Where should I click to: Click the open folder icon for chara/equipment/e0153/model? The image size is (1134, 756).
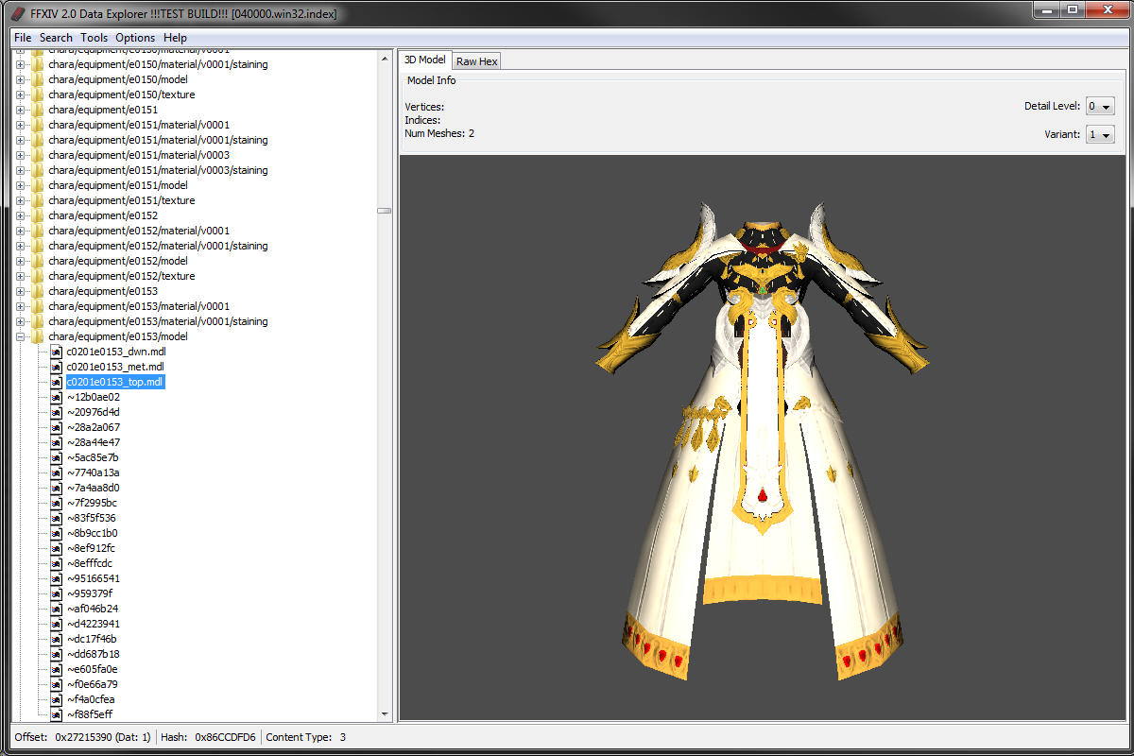[38, 336]
